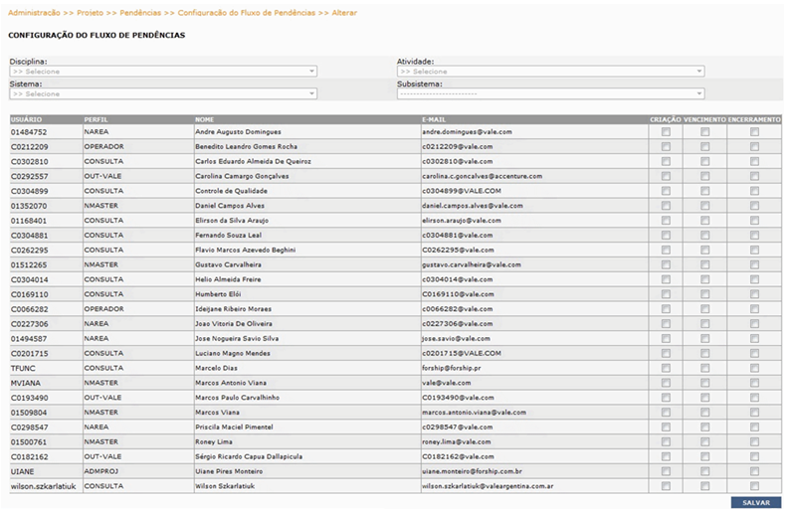Click the name Gustavo Carvalheira
788x512 pixels.
228,264
